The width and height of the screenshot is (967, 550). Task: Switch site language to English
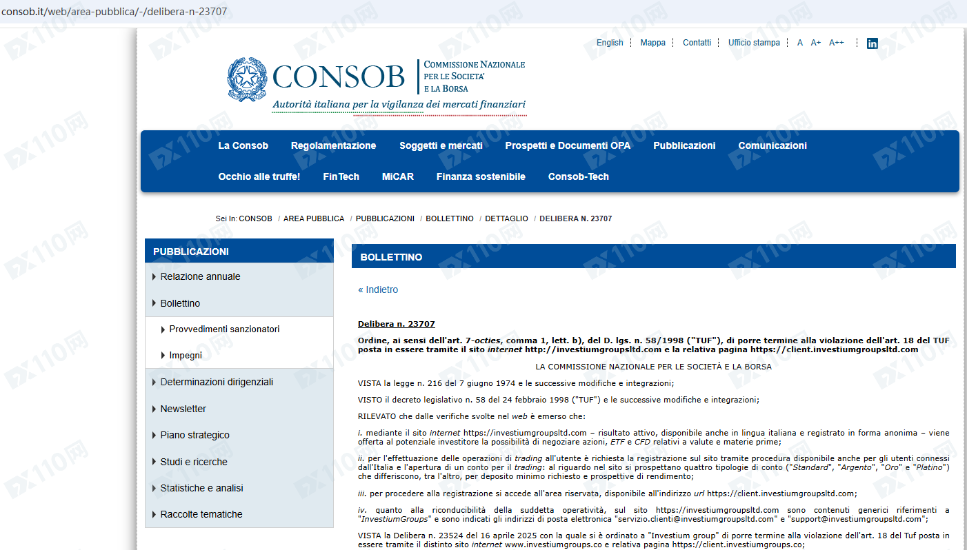pyautogui.click(x=610, y=43)
